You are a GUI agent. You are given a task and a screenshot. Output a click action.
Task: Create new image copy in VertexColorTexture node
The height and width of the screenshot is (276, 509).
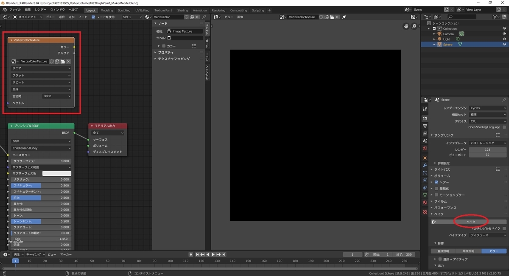[57, 62]
